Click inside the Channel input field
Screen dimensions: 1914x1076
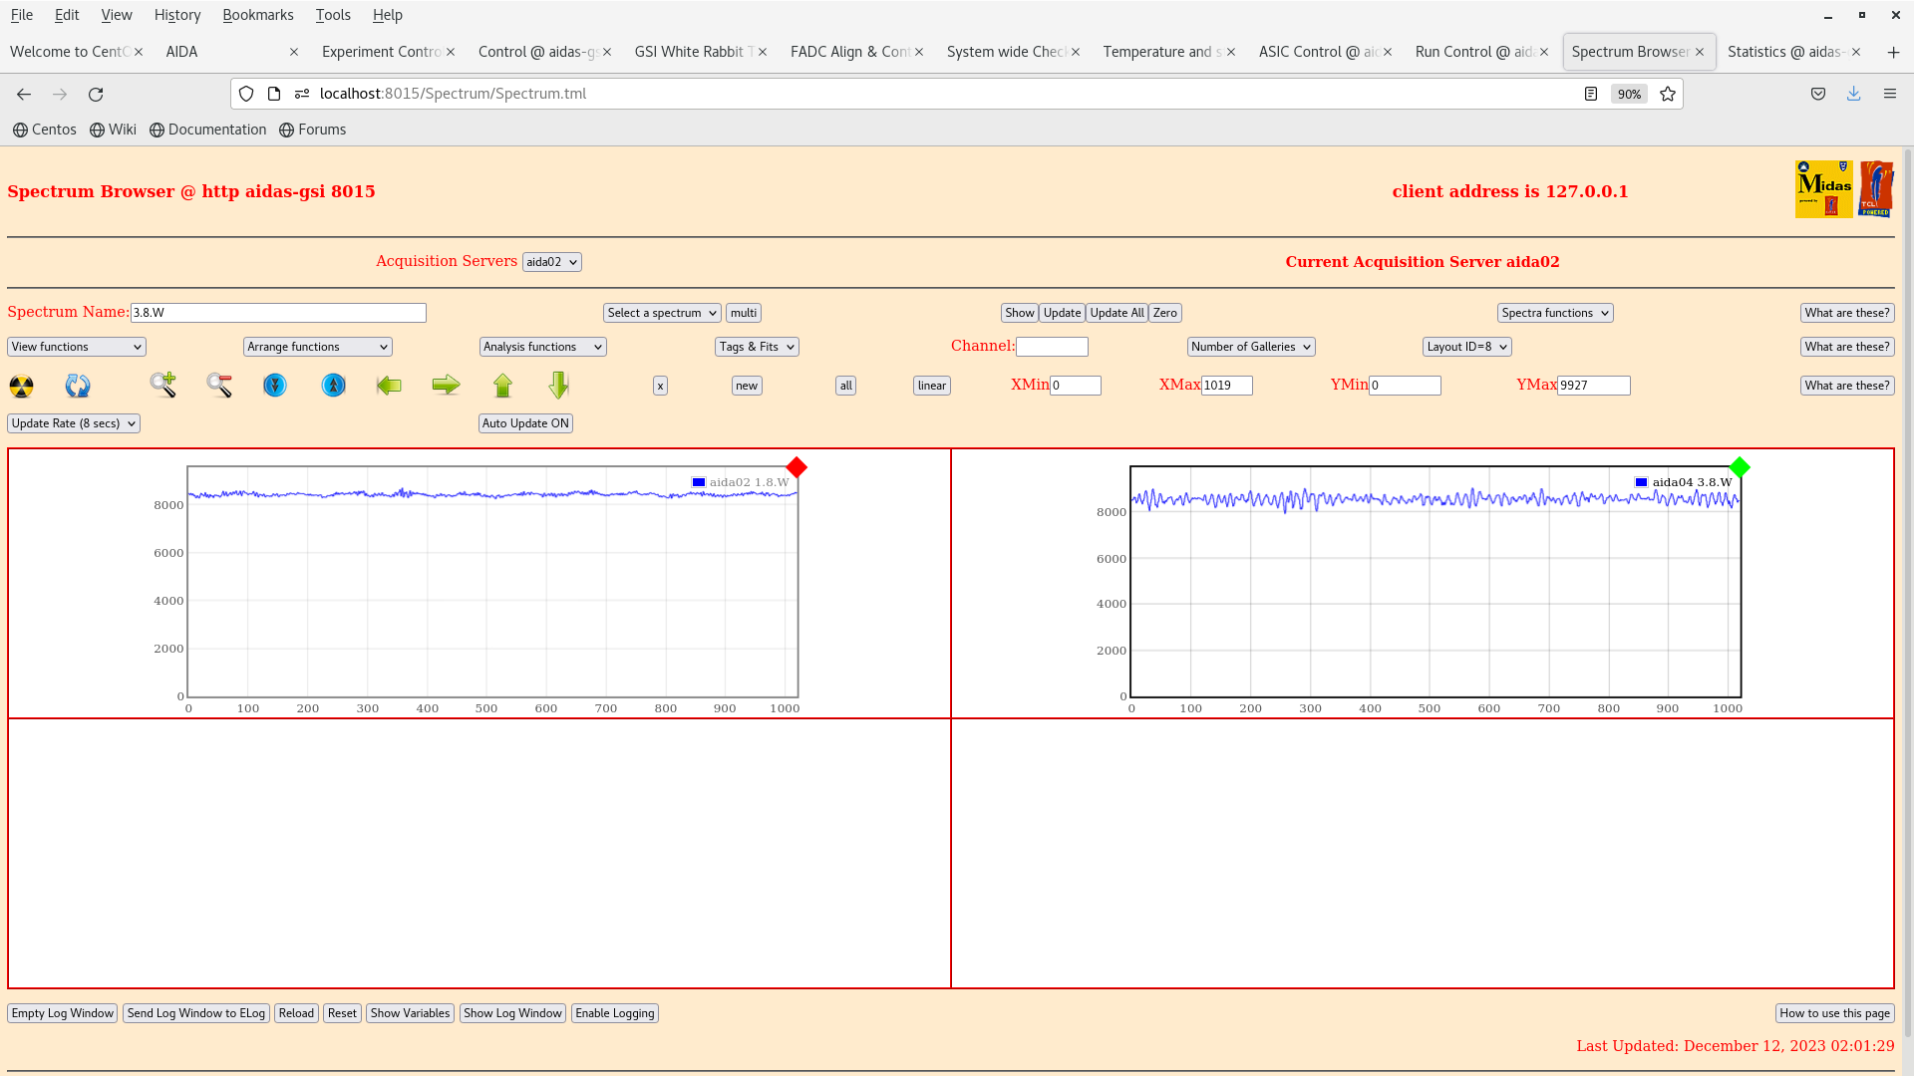click(x=1053, y=346)
